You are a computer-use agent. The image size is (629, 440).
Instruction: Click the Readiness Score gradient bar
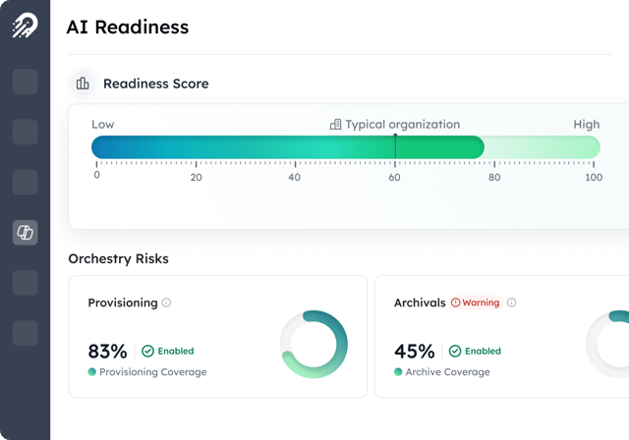click(287, 147)
